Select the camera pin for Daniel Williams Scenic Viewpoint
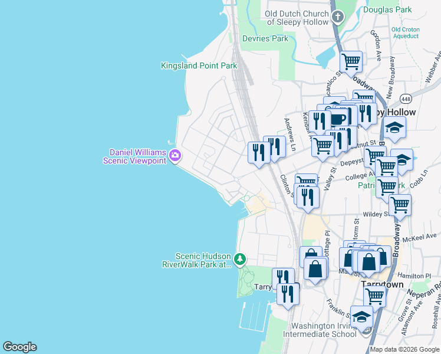This screenshot has height=354, width=441. pos(175,155)
